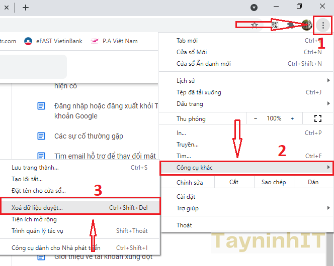Open Các sự cố thường gặp article
This screenshot has height=266, width=334.
pos(89,136)
